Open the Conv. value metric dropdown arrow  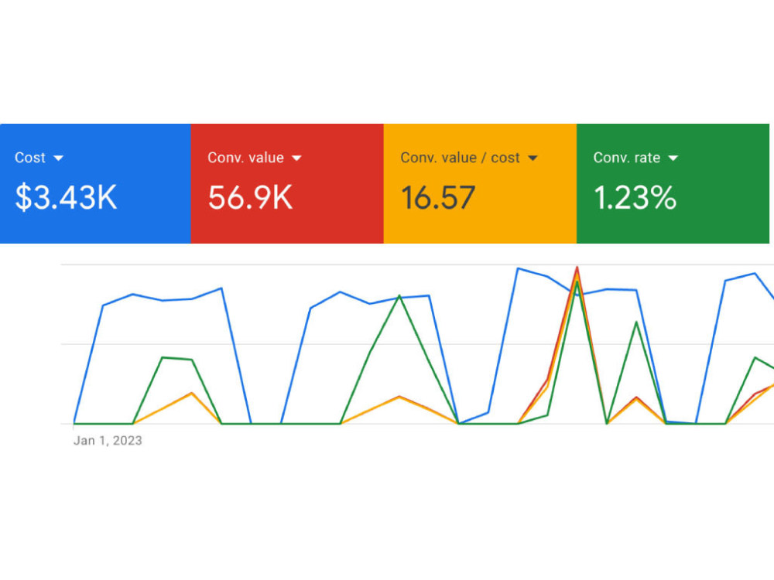pos(296,159)
